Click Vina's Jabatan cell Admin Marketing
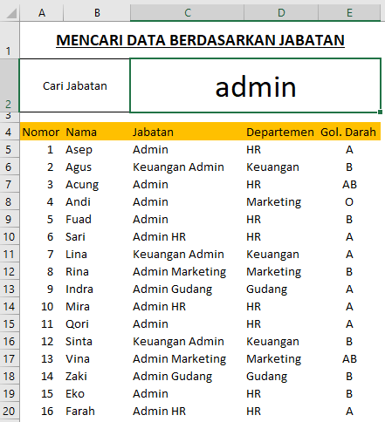 point(187,358)
